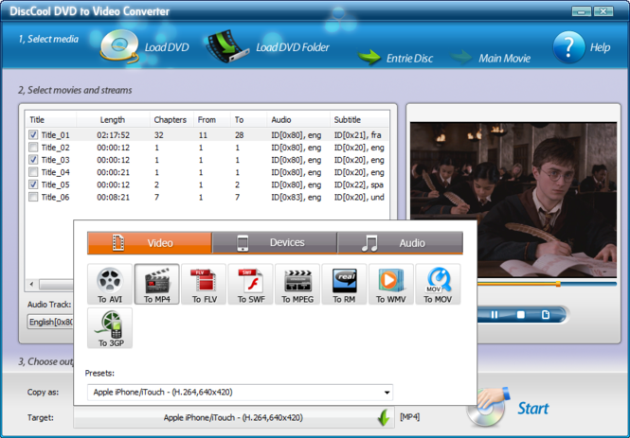Select the Entrie Disc green arrow
This screenshot has width=630, height=438.
[369, 58]
